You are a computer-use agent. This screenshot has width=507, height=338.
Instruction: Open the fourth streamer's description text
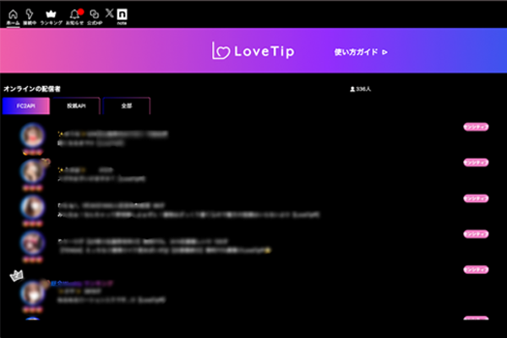(165, 250)
